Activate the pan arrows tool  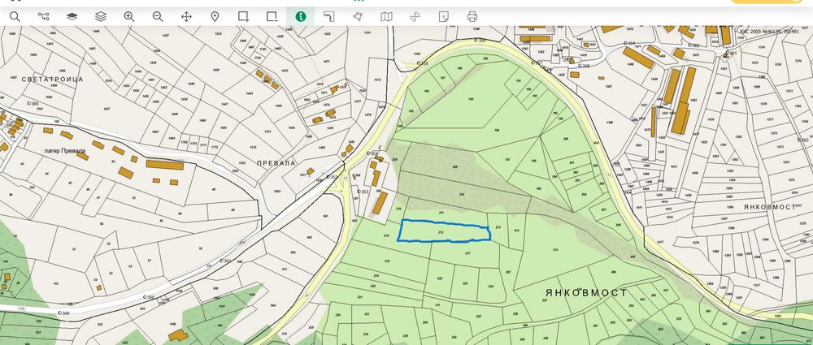point(186,16)
